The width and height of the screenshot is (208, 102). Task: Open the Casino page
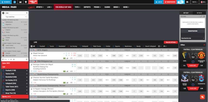tap(107, 7)
